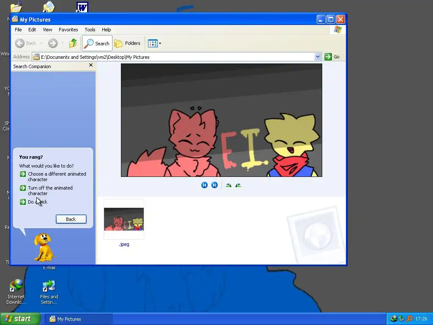Click the Back button in balloon
The image size is (433, 325).
point(71,219)
